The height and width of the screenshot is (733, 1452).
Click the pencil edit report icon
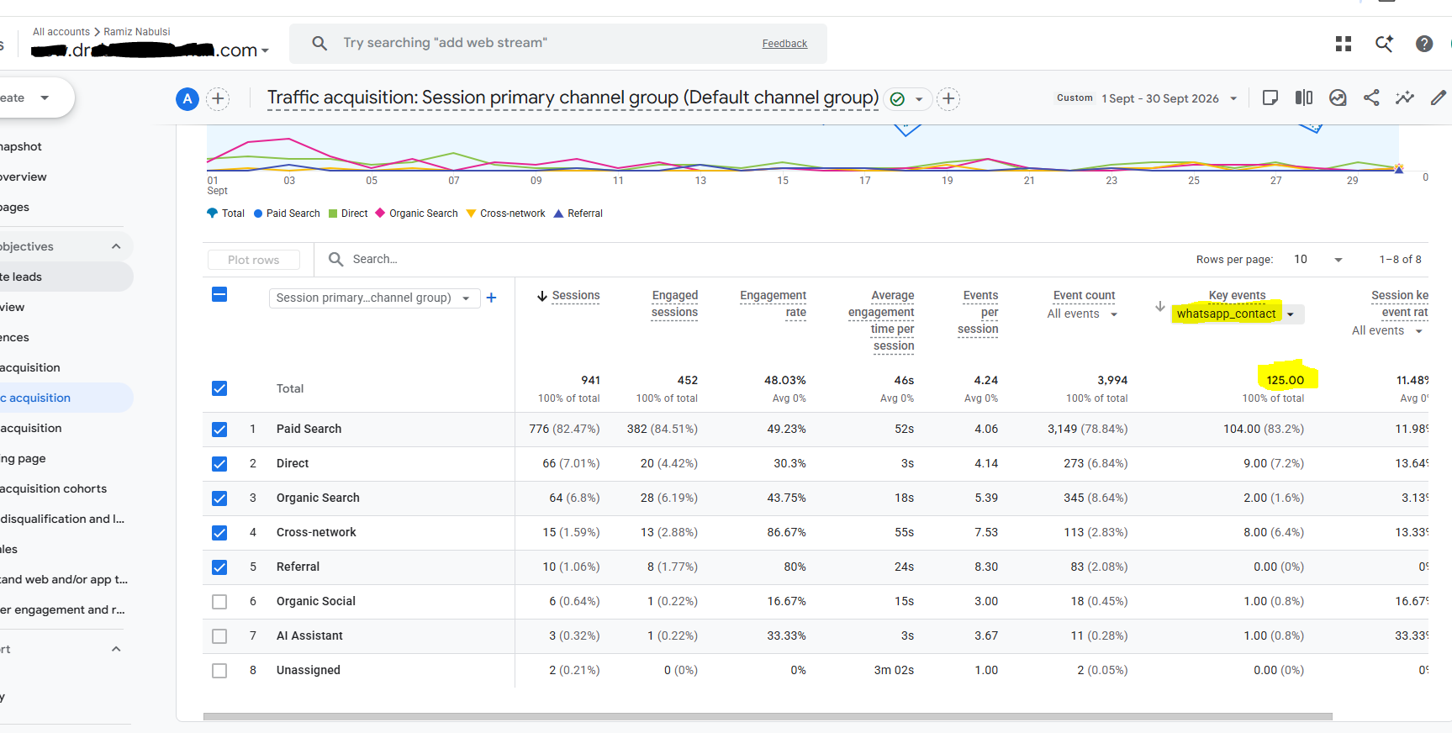[x=1439, y=98]
